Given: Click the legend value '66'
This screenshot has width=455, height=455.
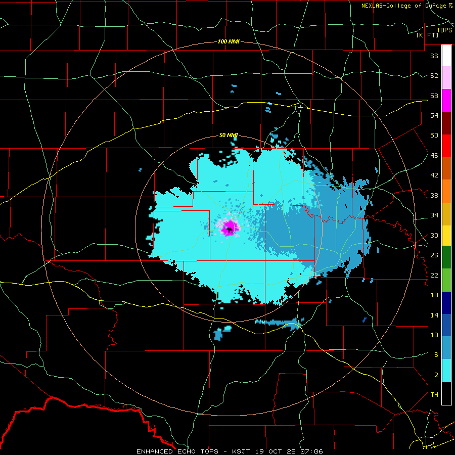Looking at the screenshot, I should [x=434, y=56].
